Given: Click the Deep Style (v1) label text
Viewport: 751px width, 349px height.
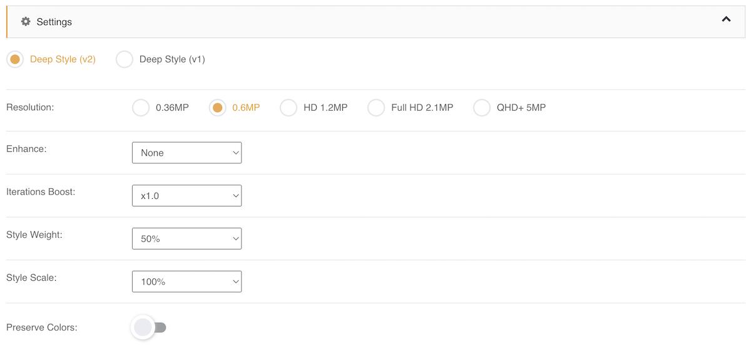Looking at the screenshot, I should pos(172,59).
